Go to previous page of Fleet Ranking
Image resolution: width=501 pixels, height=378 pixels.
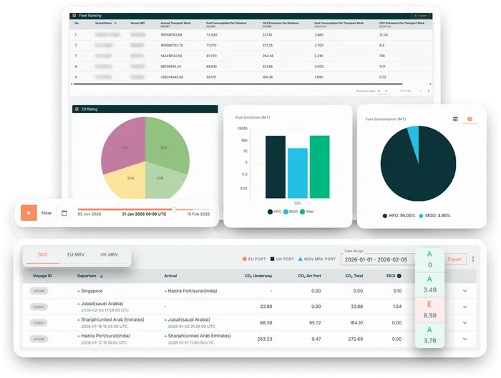point(421,91)
